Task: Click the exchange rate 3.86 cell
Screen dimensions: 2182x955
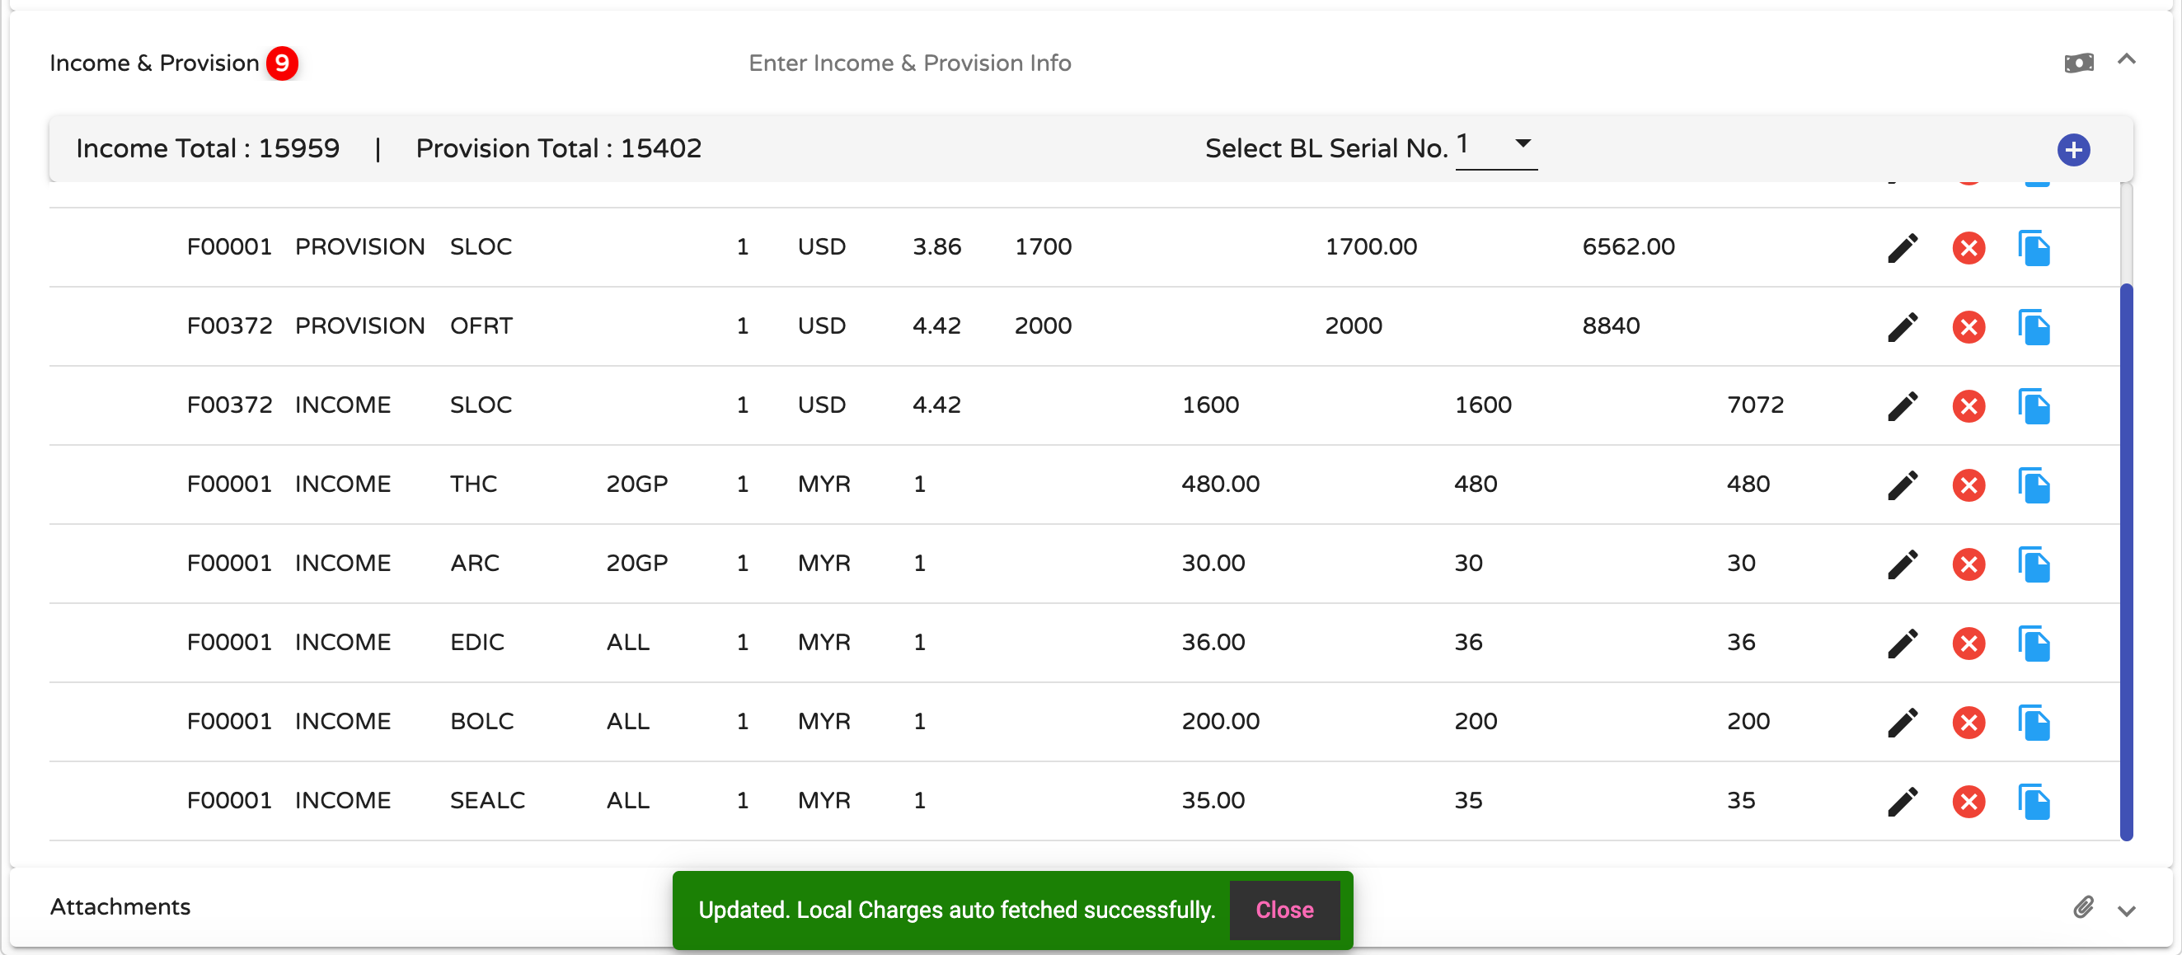Action: (x=936, y=246)
